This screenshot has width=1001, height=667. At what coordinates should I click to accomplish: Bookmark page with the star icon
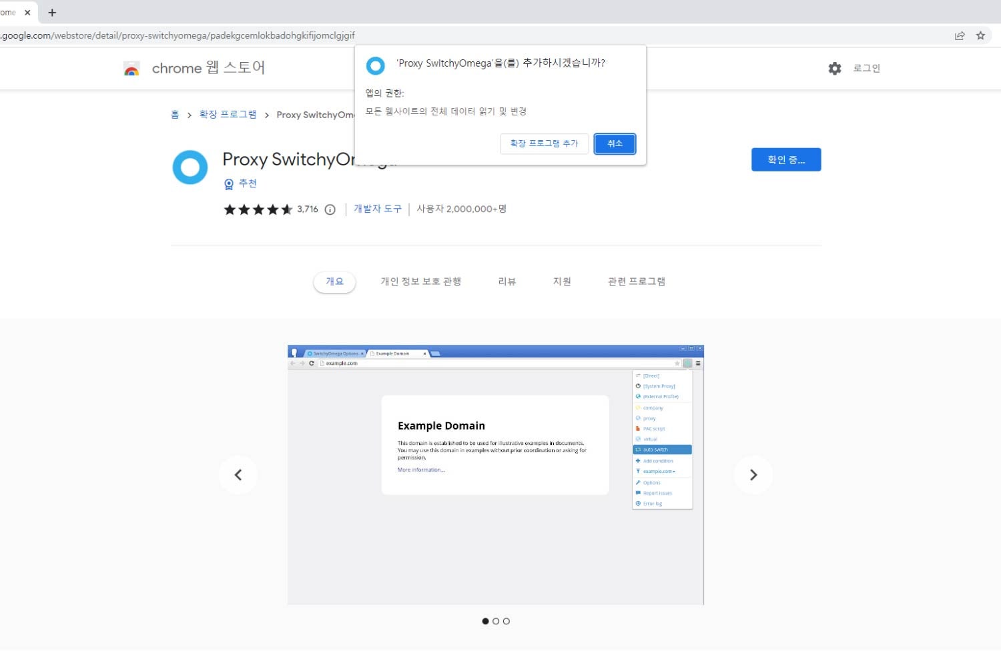[x=980, y=36]
